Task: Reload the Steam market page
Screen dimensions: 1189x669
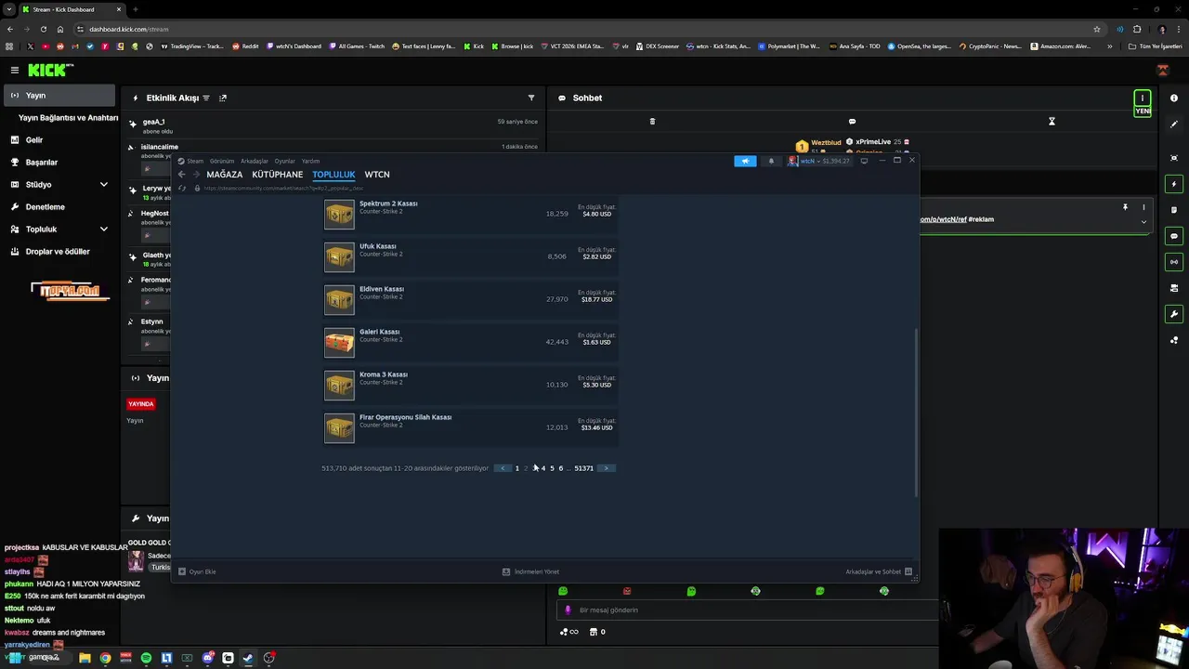Action: coord(182,189)
